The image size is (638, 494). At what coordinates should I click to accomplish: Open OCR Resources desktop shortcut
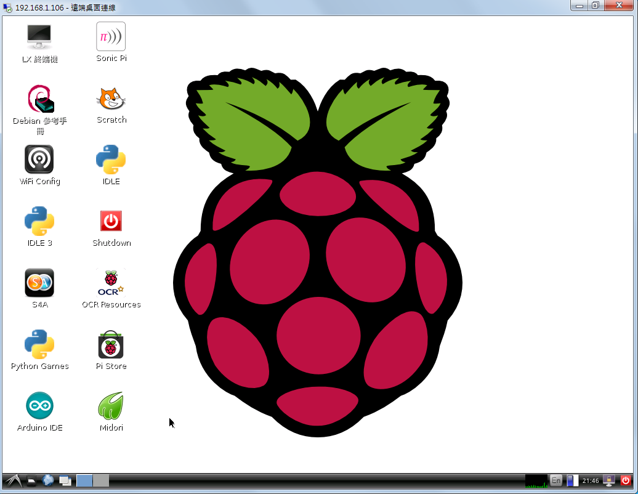coord(111,283)
